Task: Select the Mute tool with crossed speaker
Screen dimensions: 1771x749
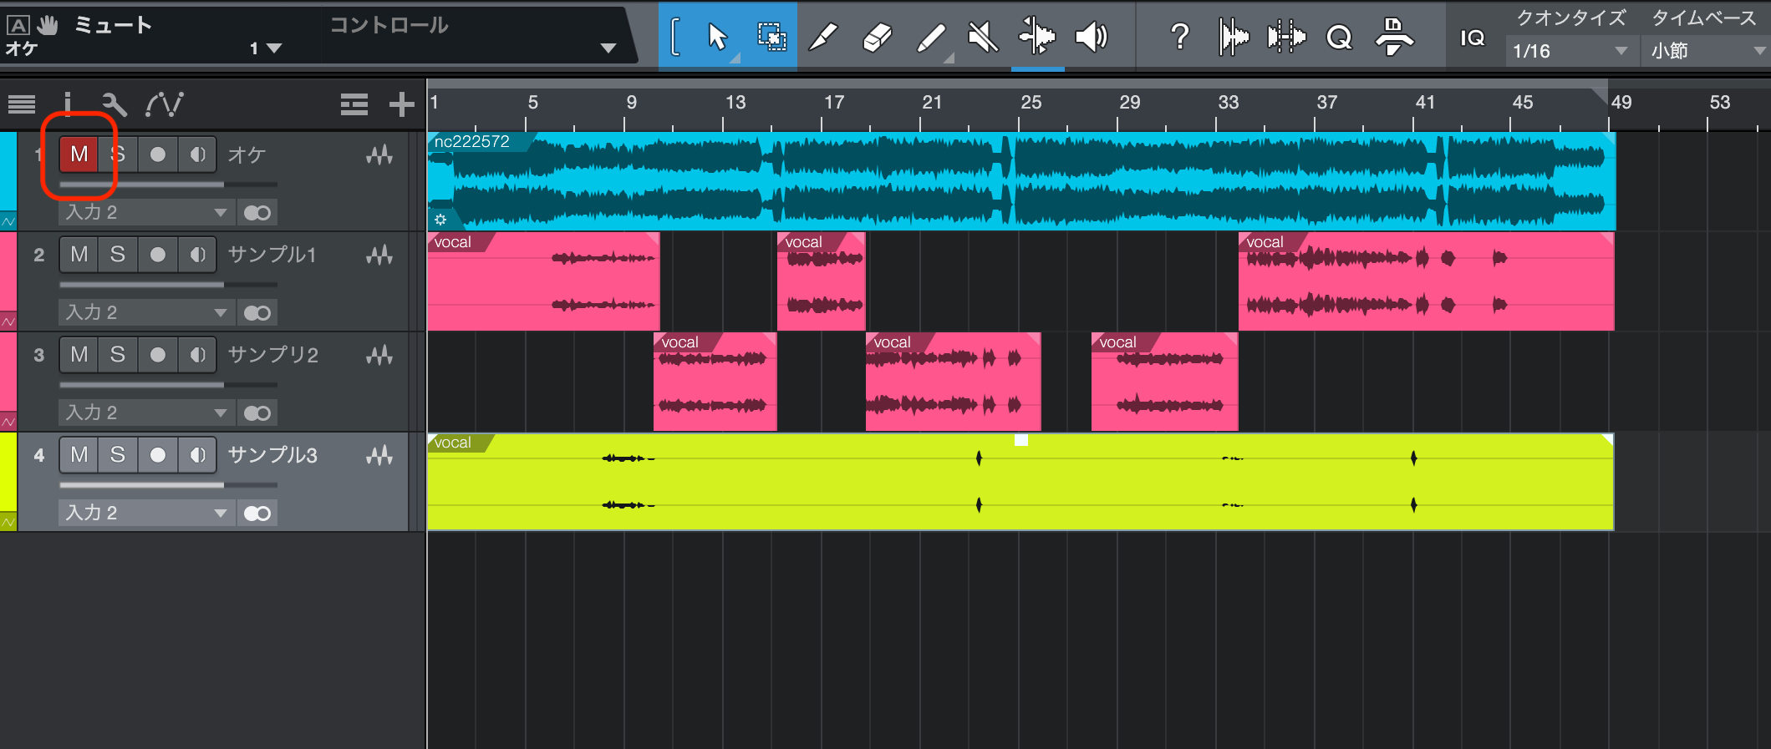Action: (983, 38)
